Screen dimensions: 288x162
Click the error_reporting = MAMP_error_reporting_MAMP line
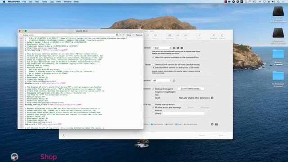[x=46, y=50]
